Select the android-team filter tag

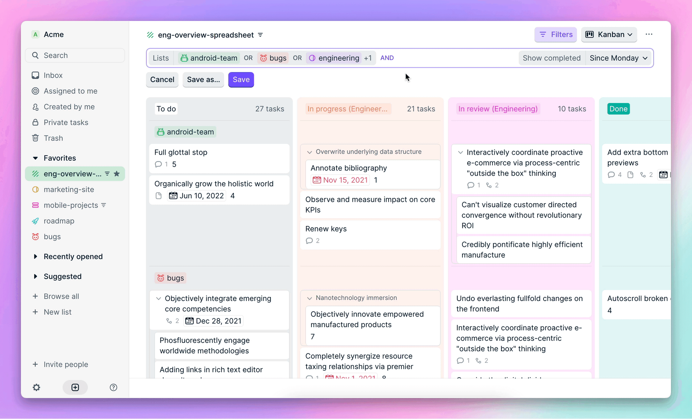tap(208, 58)
